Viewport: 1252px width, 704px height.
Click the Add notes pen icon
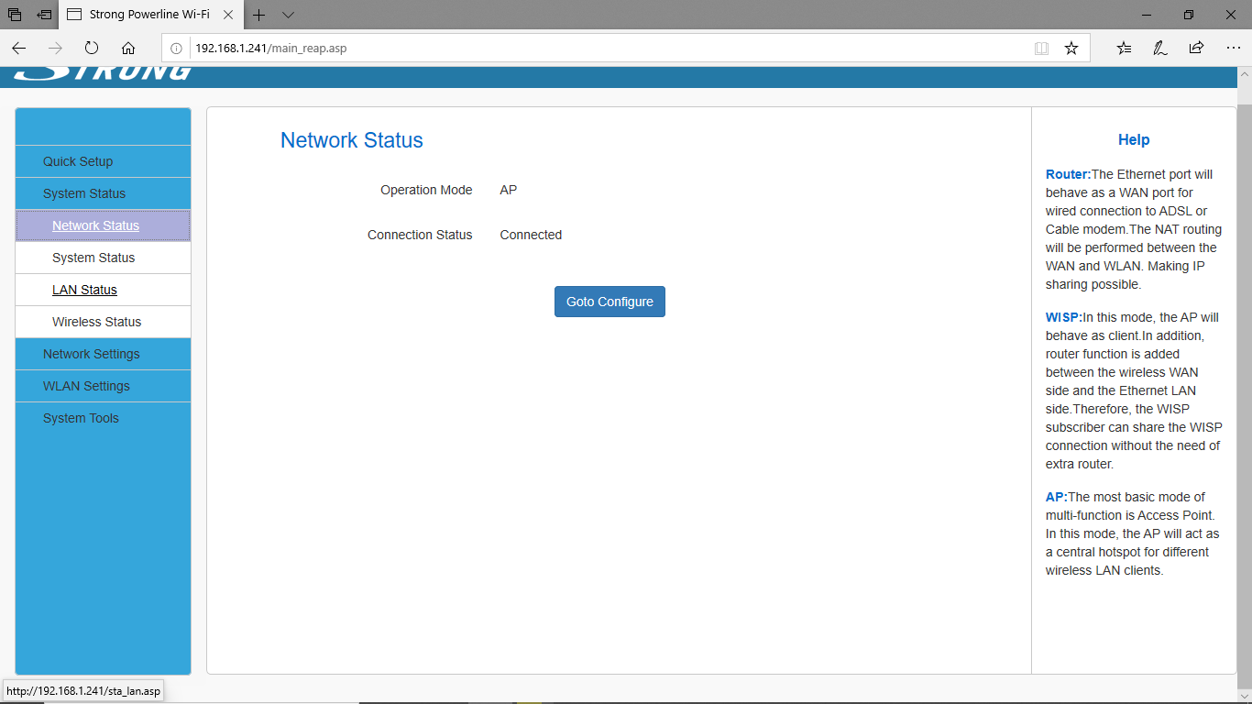click(x=1159, y=48)
